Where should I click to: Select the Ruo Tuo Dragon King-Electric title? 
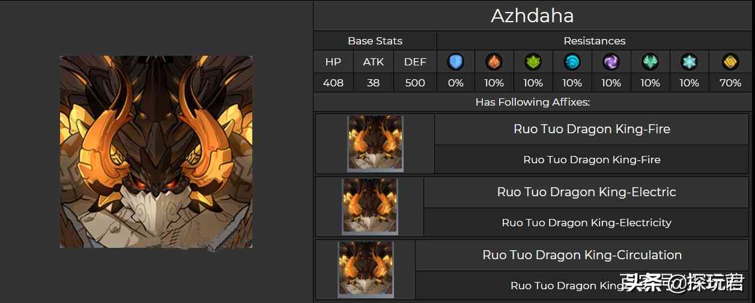586,192
